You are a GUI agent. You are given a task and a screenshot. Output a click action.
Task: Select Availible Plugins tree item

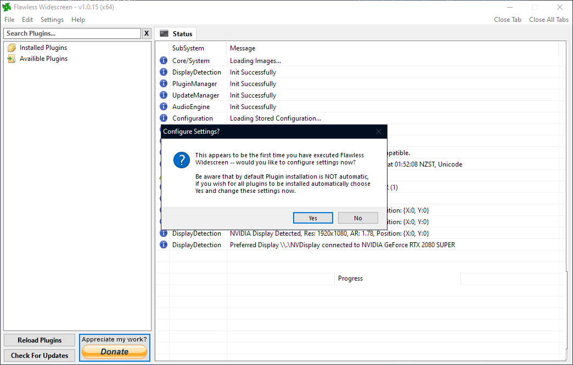pos(43,59)
